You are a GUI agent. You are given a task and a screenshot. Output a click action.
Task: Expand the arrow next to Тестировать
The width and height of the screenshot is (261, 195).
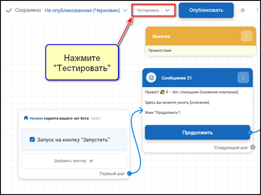168,10
